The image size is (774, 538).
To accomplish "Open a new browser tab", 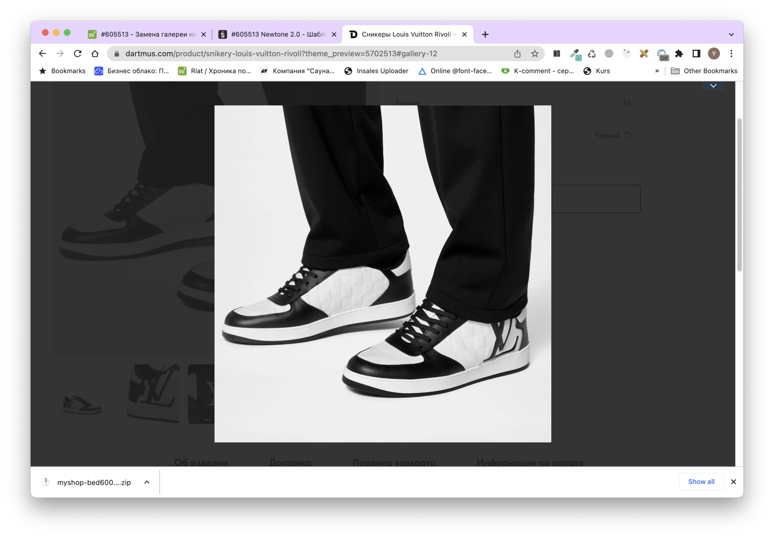I will click(x=485, y=34).
